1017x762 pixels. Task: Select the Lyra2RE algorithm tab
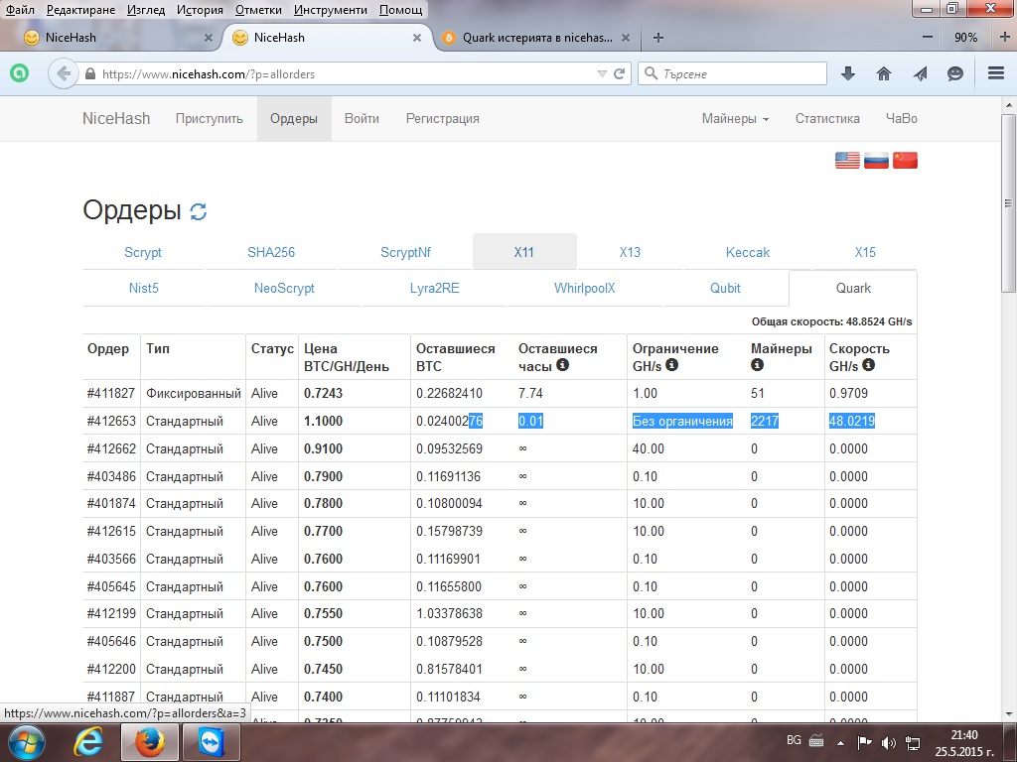coord(435,288)
